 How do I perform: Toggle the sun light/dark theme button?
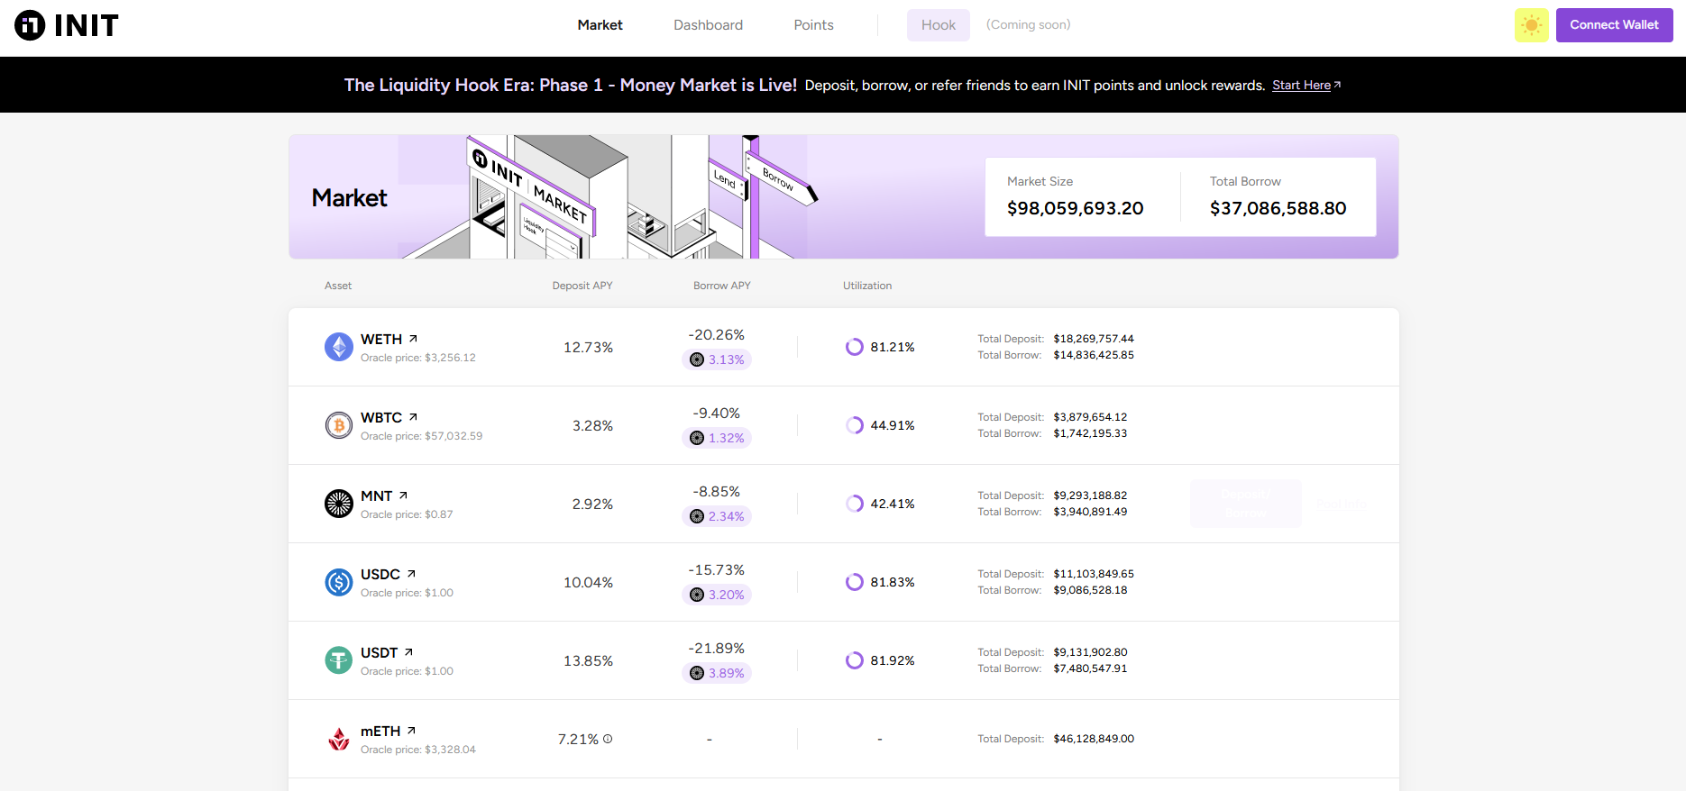(x=1531, y=25)
